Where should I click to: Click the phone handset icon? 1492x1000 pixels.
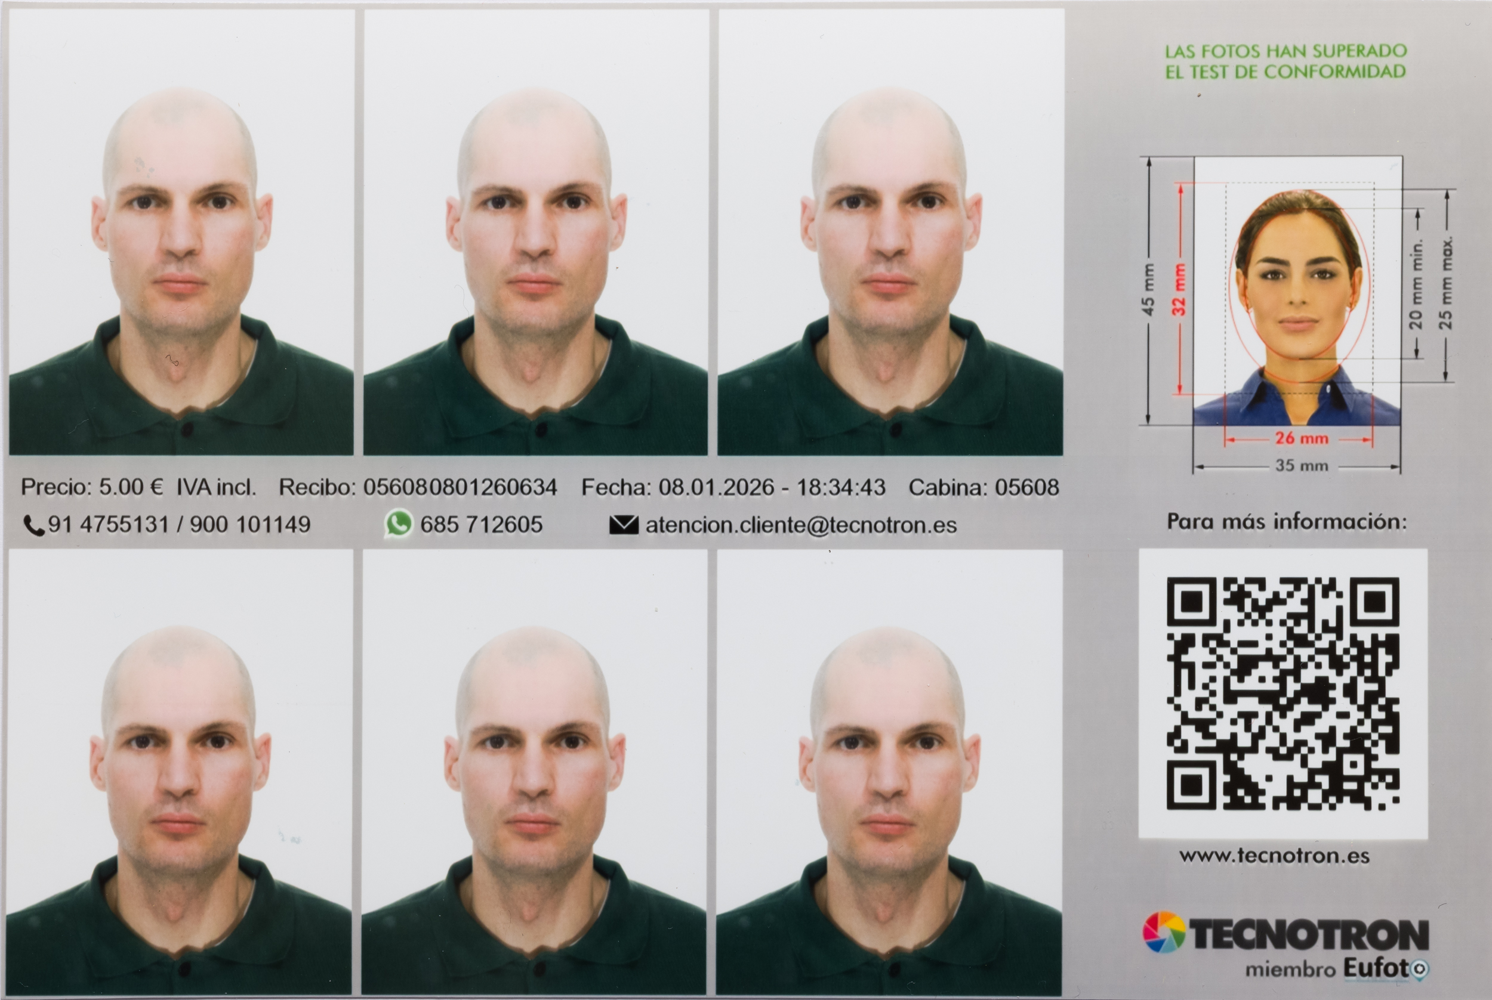[x=33, y=525]
